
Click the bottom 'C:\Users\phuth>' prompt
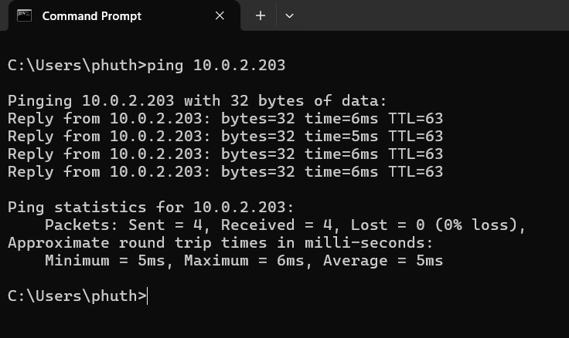tap(77, 296)
